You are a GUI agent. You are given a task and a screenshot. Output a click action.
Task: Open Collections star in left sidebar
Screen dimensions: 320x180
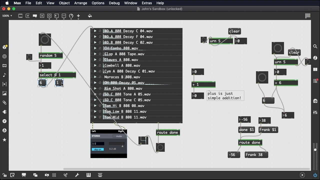coord(4,140)
